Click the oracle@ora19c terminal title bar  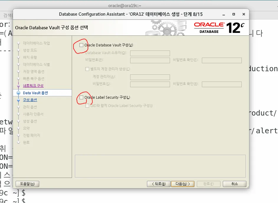tap(125, 6)
